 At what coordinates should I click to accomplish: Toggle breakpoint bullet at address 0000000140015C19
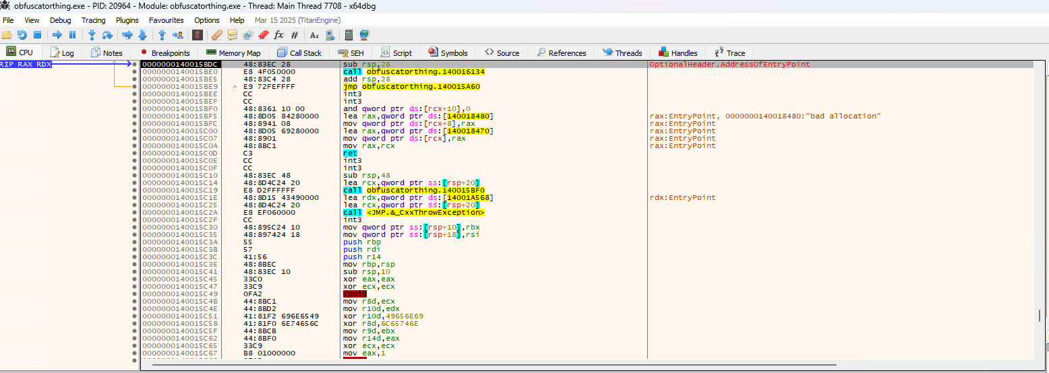(x=135, y=190)
